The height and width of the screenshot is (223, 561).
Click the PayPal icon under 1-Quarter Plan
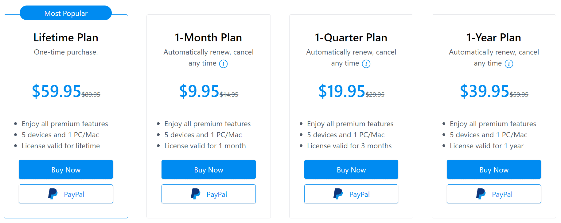[x=338, y=194]
